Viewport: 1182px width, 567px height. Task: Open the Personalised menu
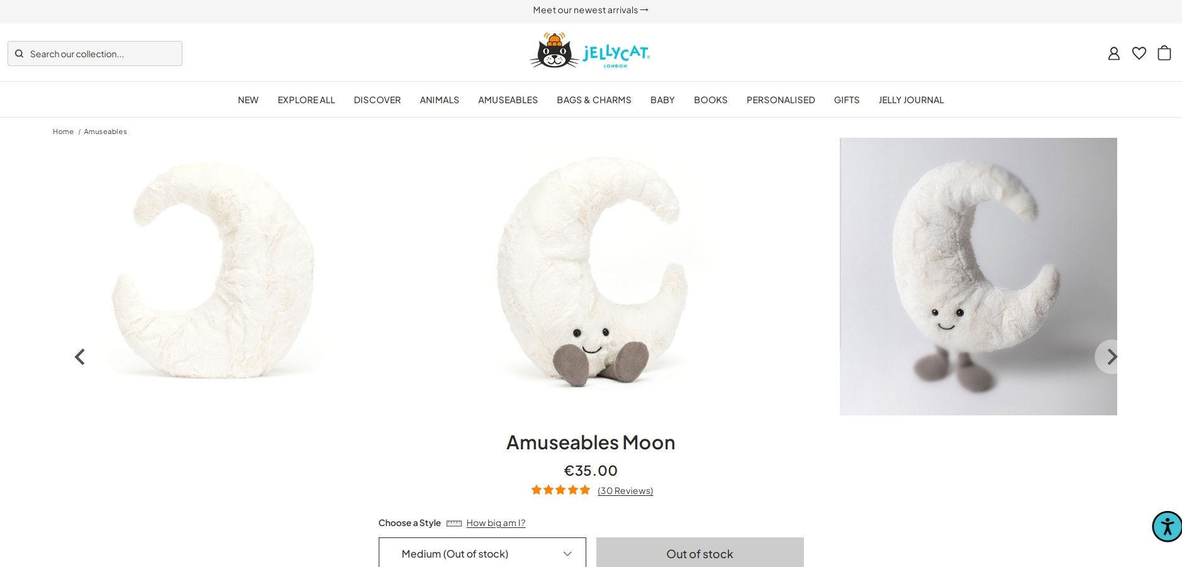[x=781, y=100]
